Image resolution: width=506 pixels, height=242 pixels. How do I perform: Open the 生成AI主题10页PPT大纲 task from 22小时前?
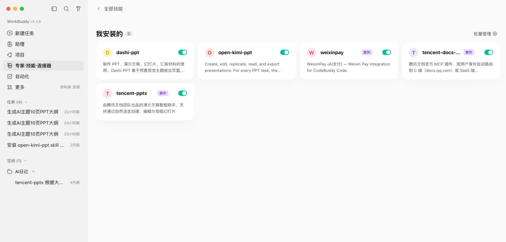click(44, 112)
